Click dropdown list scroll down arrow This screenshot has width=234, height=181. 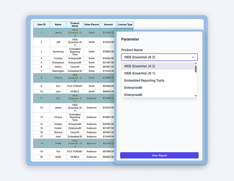[x=196, y=96]
